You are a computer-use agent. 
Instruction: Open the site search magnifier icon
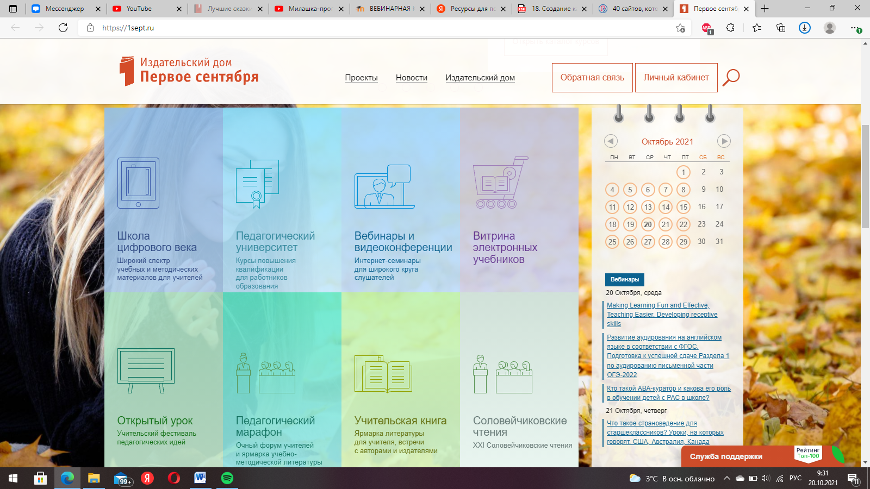pos(731,78)
